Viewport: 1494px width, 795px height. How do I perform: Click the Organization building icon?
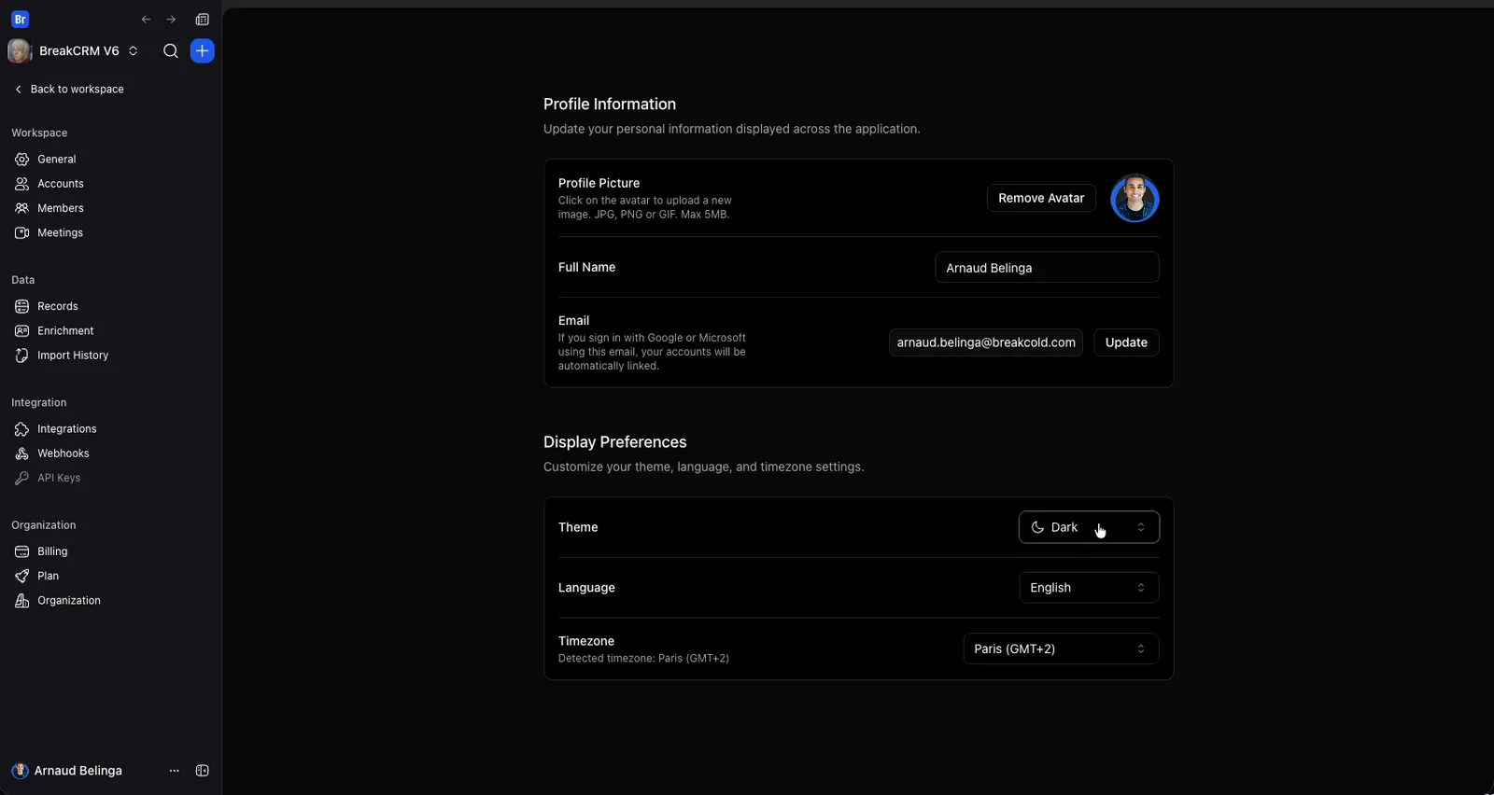[x=21, y=601]
